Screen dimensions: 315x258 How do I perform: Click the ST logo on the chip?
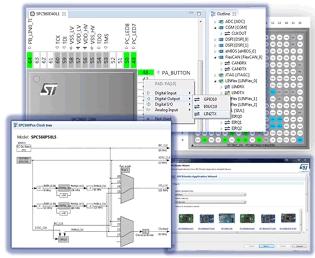coord(49,89)
